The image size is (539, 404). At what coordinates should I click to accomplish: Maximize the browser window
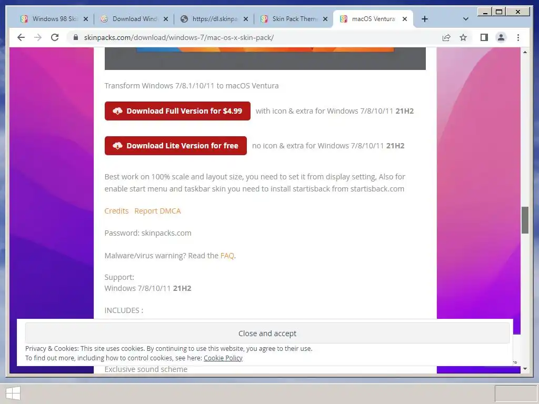click(499, 12)
